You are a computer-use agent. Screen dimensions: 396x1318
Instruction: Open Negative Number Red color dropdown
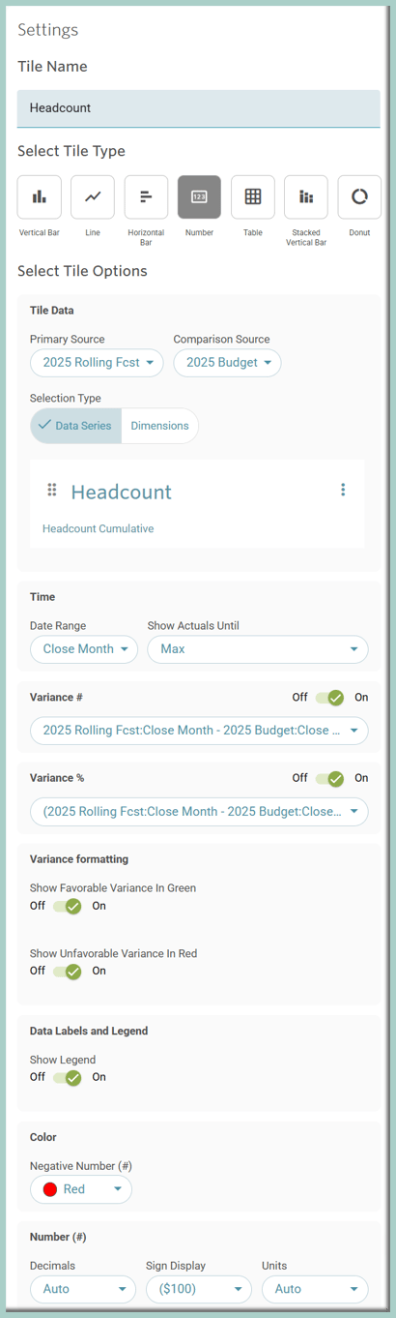click(x=81, y=1189)
